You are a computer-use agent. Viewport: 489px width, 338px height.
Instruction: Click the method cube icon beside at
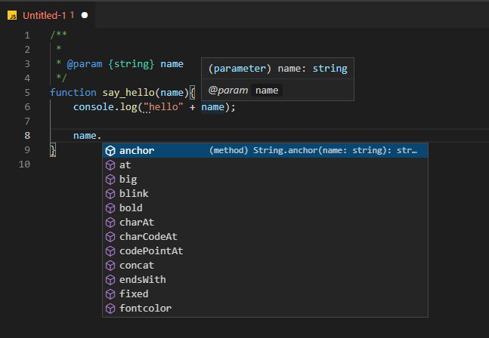110,165
